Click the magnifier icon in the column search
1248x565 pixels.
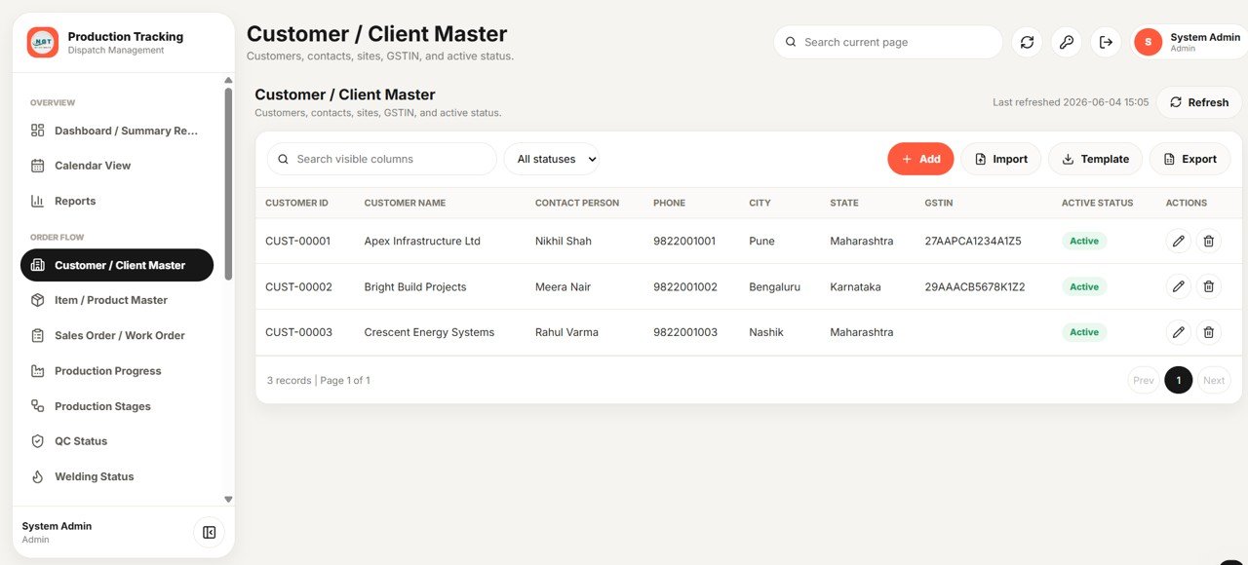click(284, 159)
